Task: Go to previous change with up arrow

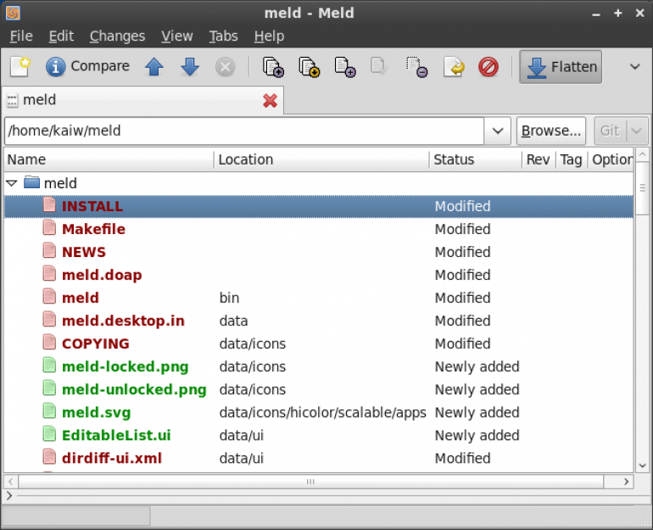Action: pos(153,67)
